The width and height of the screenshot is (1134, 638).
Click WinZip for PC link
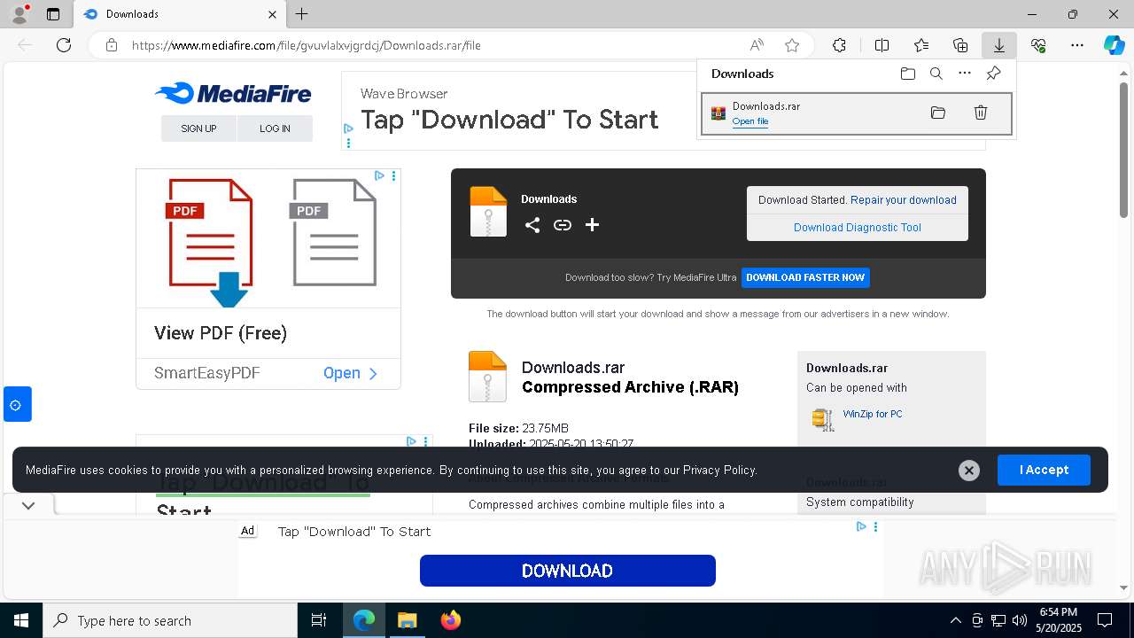coord(873,414)
